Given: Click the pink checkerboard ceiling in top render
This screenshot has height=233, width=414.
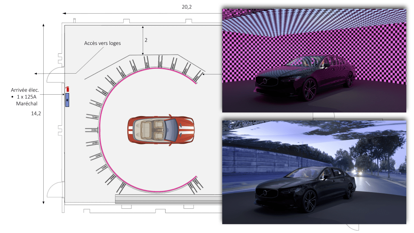Looking at the screenshot, I should point(314,20).
